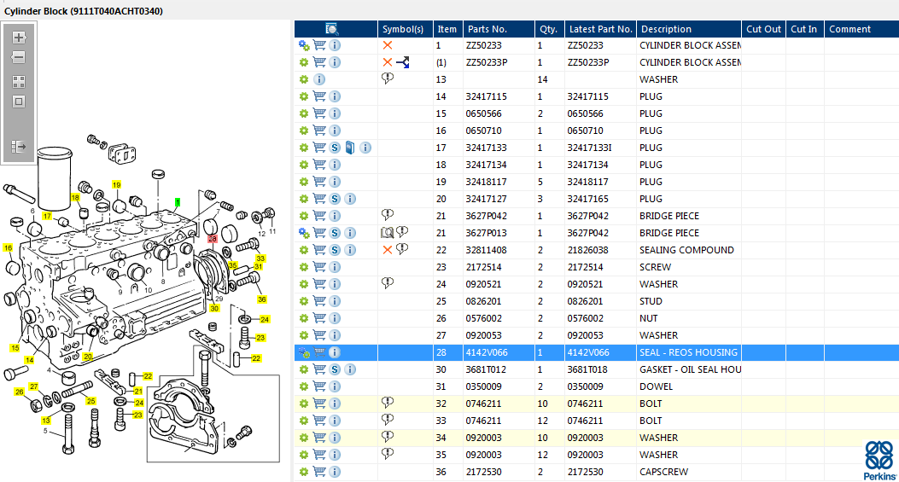The width and height of the screenshot is (899, 482).
Task: Click the gear icon on the item 13 WASHER row
Action: (304, 79)
